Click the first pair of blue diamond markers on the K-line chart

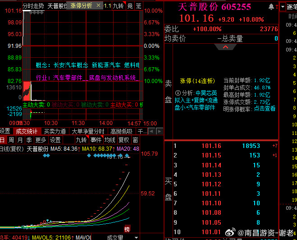pos(46,156)
